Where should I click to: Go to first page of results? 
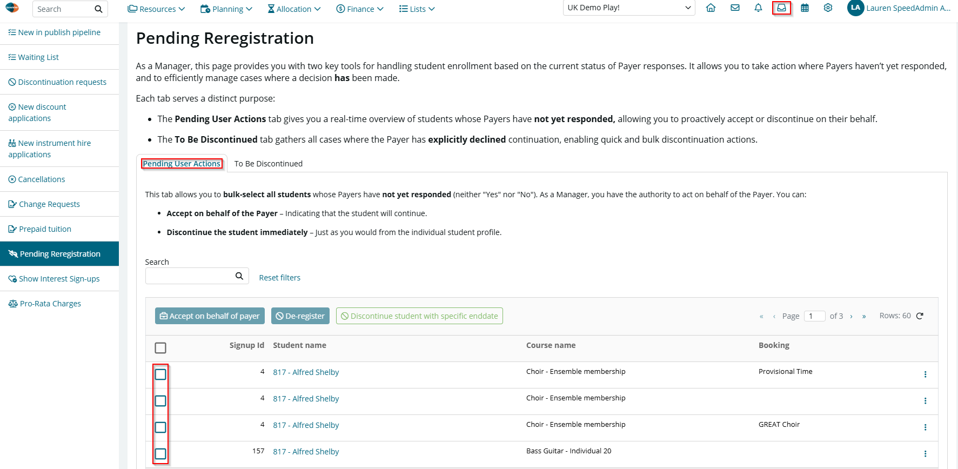[761, 317]
